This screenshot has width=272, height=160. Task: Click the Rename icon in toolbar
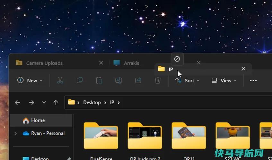[x=118, y=80]
